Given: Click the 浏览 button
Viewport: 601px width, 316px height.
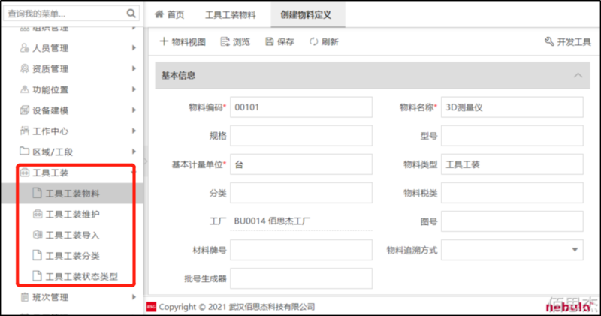Looking at the screenshot, I should 235,41.
